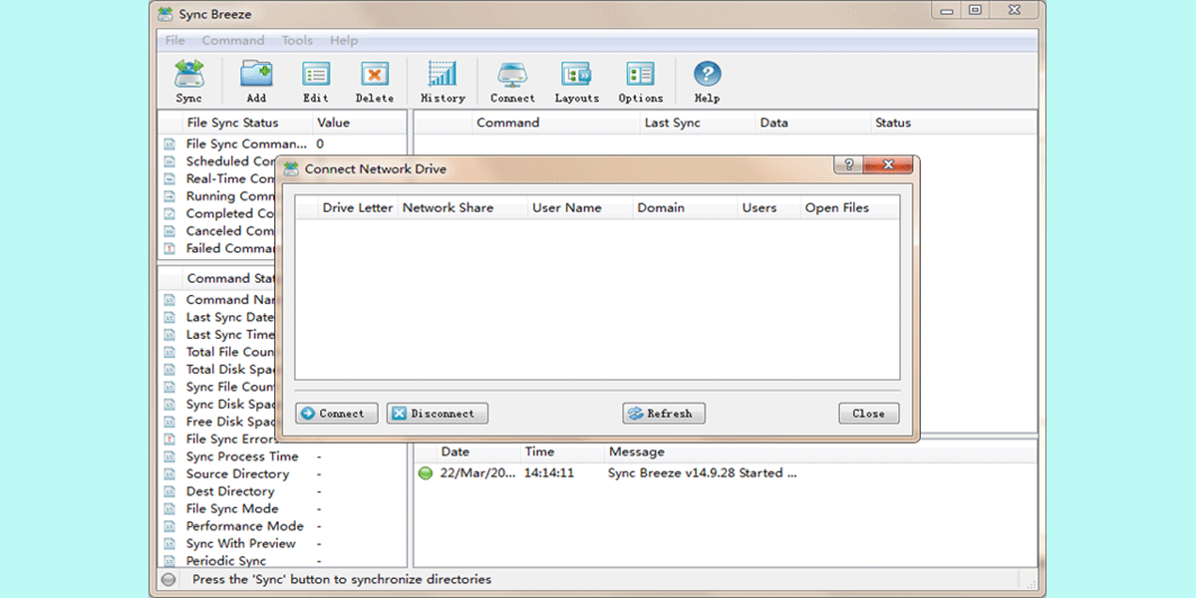The height and width of the screenshot is (598, 1196).
Task: Click the File Sync Status column header
Action: point(247,123)
